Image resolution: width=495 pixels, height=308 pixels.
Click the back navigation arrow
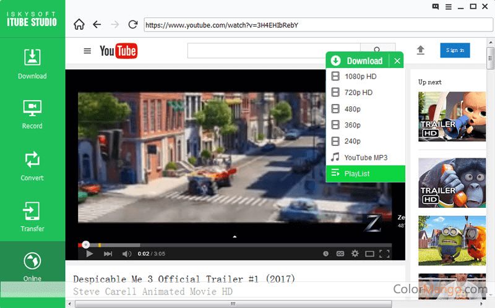(x=97, y=25)
